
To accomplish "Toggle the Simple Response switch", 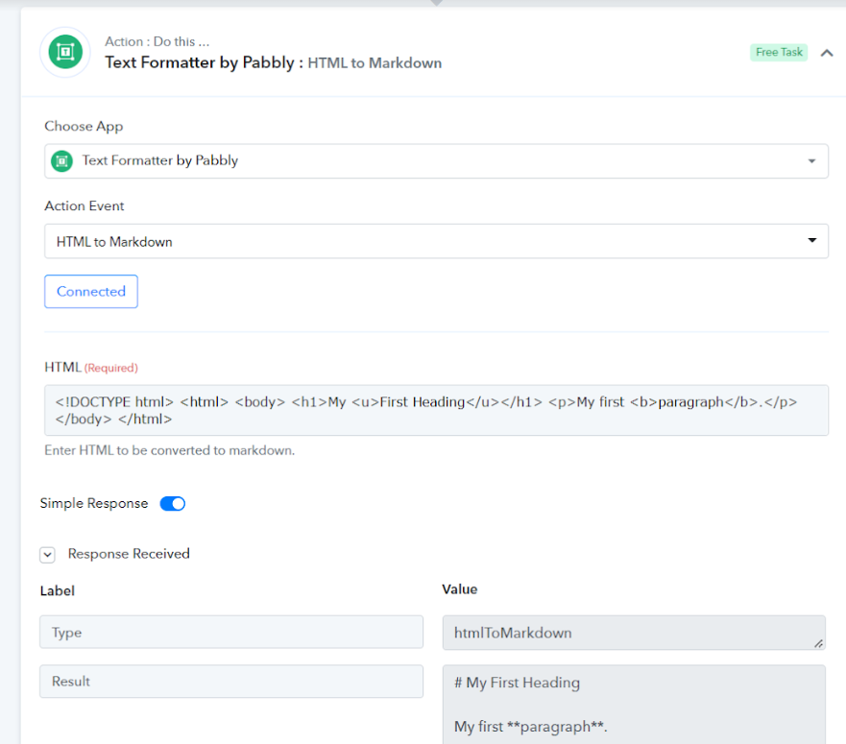I will [173, 503].
